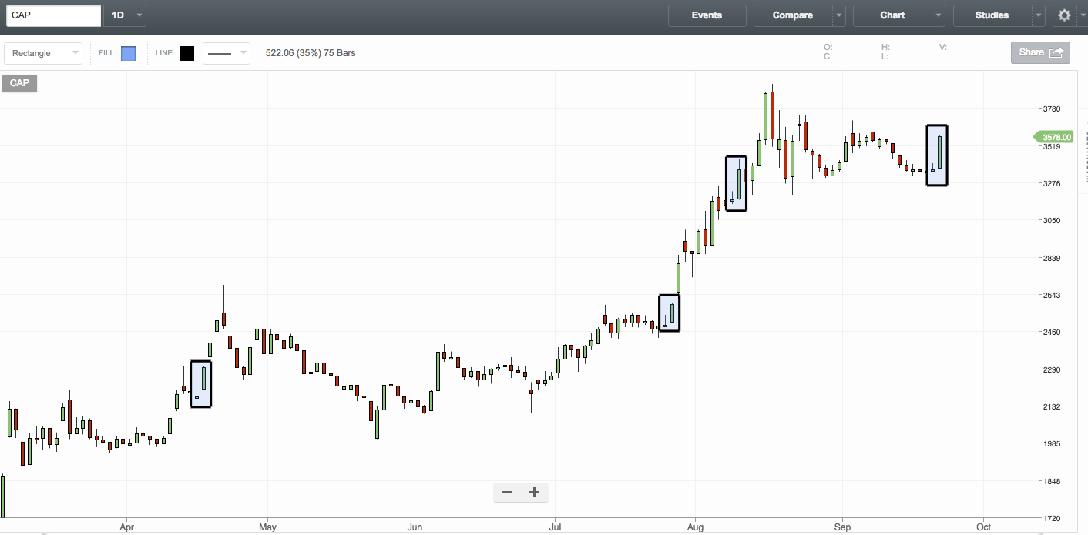Click the Jul date axis label
The image size is (1088, 535).
[554, 528]
